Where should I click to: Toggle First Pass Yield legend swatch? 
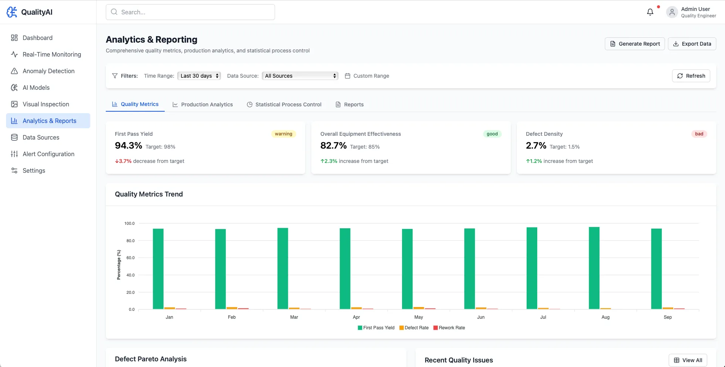[360, 328]
